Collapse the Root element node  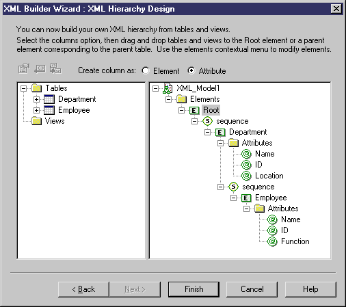181,111
